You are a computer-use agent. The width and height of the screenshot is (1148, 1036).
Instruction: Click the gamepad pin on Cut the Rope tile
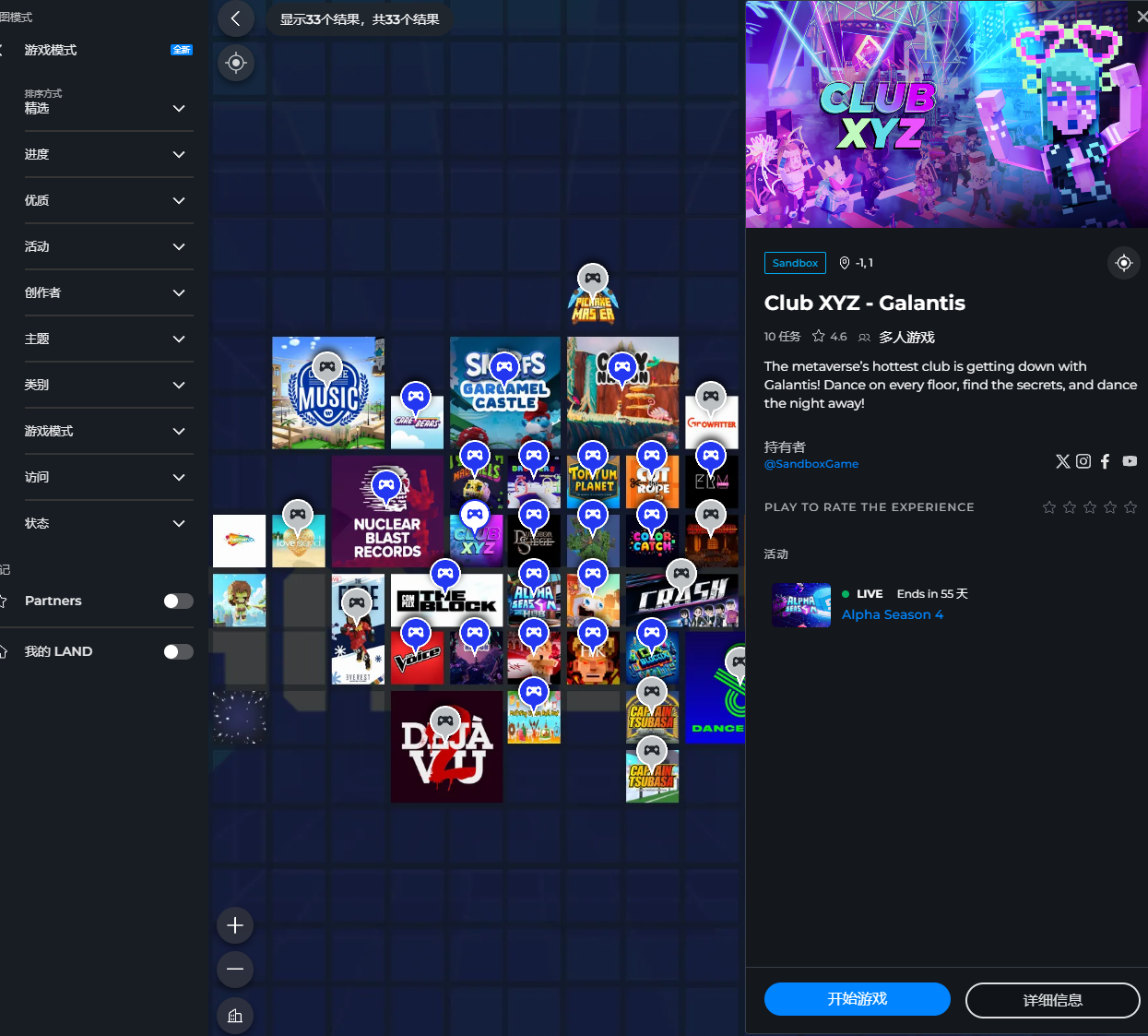point(652,456)
